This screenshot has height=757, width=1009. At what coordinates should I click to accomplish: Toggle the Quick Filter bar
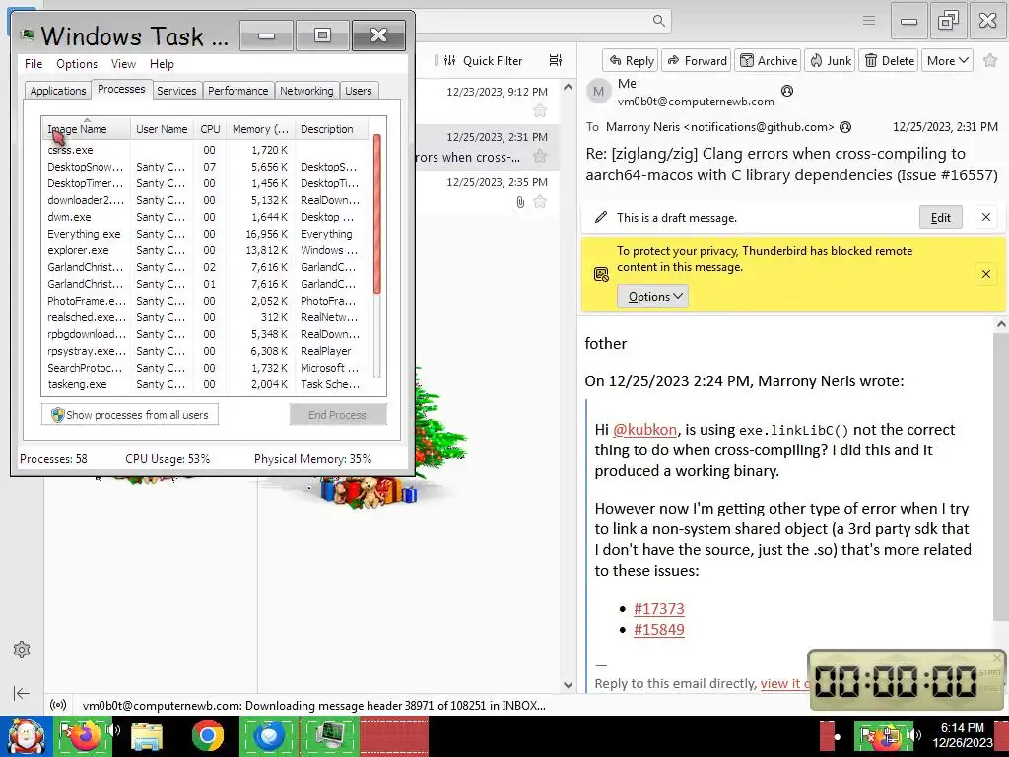(484, 60)
